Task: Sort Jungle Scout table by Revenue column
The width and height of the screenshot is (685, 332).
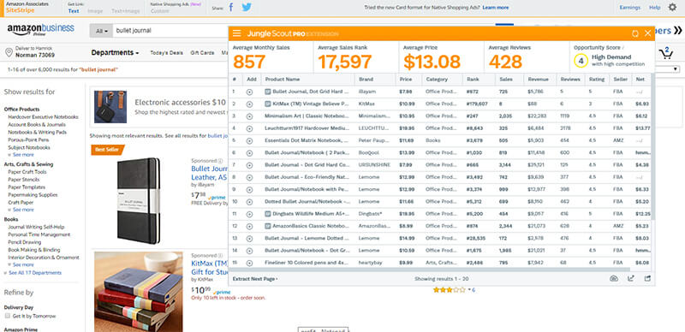Action: pos(539,80)
